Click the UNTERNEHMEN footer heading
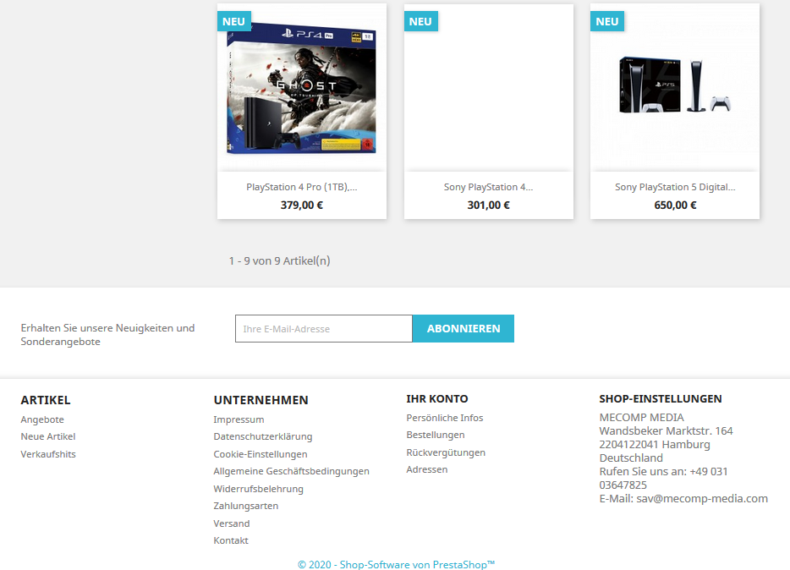This screenshot has width=790, height=570. [x=261, y=400]
